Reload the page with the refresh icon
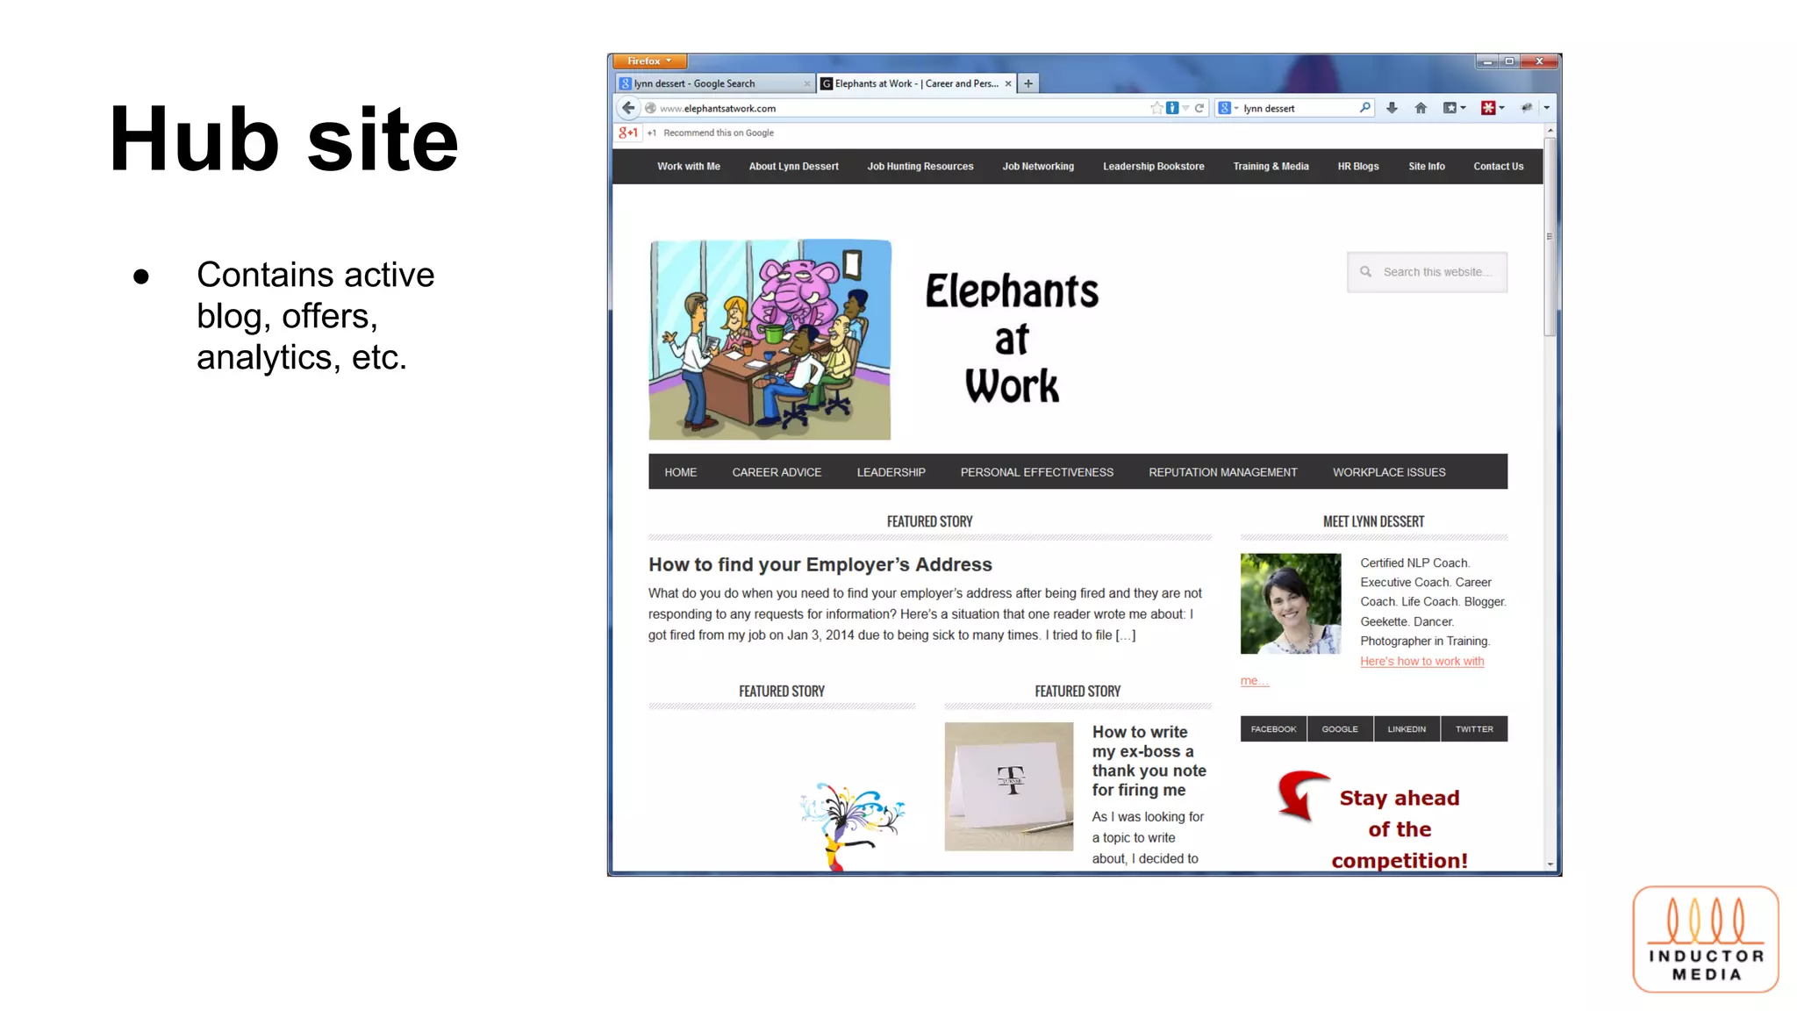1797x1011 pixels. [1199, 108]
